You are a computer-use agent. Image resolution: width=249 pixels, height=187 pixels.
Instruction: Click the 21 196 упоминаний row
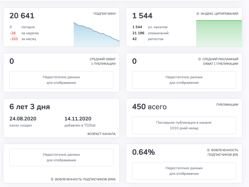pyautogui.click(x=150, y=33)
